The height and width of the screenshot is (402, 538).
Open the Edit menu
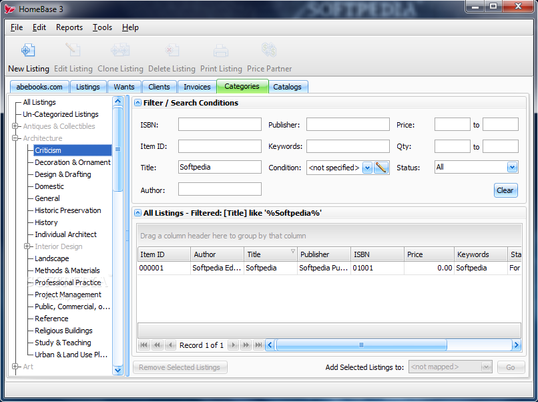39,27
